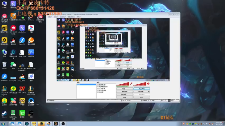This screenshot has height=126, width=225.
Task: Open the 回收站 recycle bin
Action: pyautogui.click(x=4, y=66)
